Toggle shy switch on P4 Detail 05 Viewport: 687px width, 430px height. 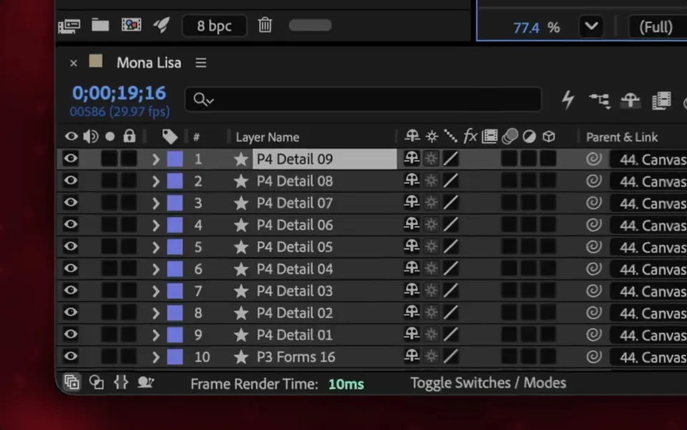[x=412, y=246]
